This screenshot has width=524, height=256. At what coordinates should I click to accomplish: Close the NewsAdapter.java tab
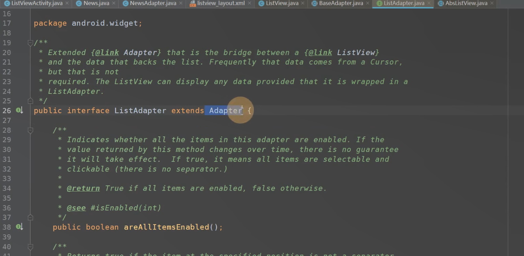181,3
